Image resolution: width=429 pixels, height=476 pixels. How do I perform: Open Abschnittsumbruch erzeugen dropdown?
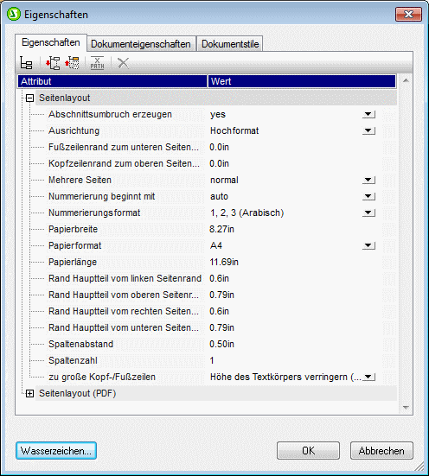368,114
